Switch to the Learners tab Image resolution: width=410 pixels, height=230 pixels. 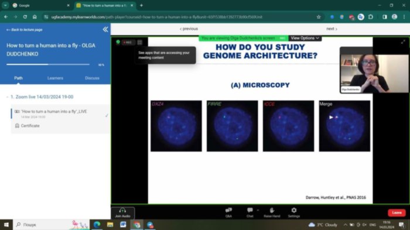(x=55, y=78)
